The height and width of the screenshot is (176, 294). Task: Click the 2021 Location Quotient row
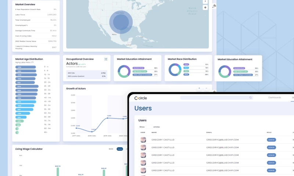[87, 76]
